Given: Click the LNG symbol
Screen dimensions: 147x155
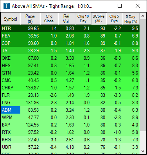Looking at the screenshot, I should click(x=6, y=103).
